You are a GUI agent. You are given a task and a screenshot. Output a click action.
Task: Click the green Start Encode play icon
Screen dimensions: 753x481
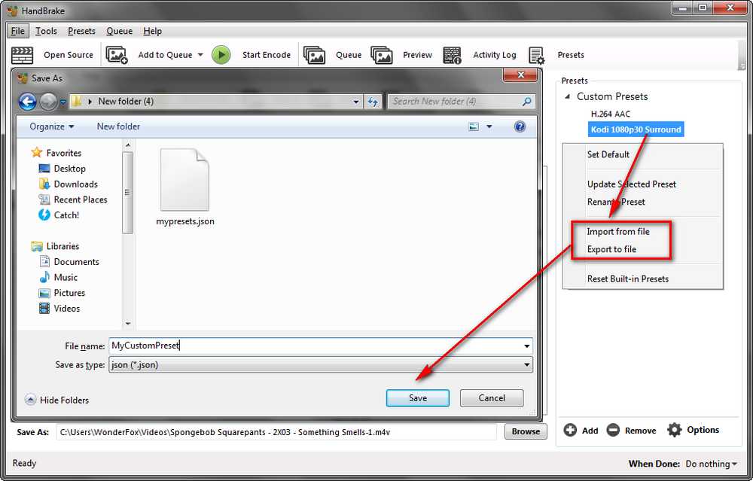click(221, 55)
